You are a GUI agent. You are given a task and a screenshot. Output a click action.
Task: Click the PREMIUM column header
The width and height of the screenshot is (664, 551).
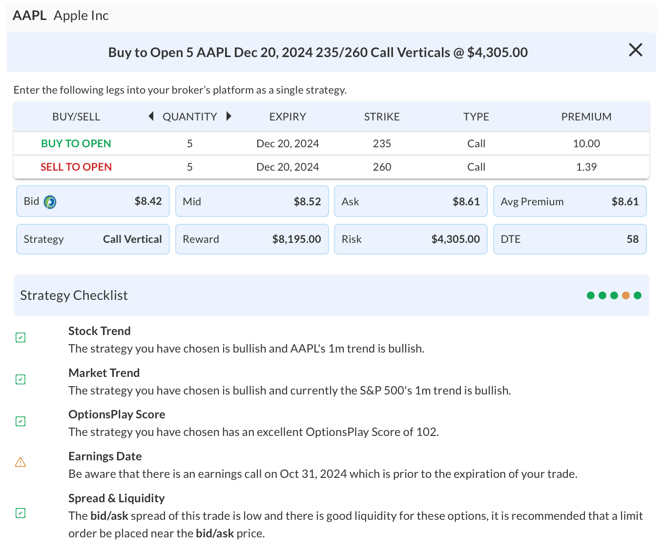point(586,117)
